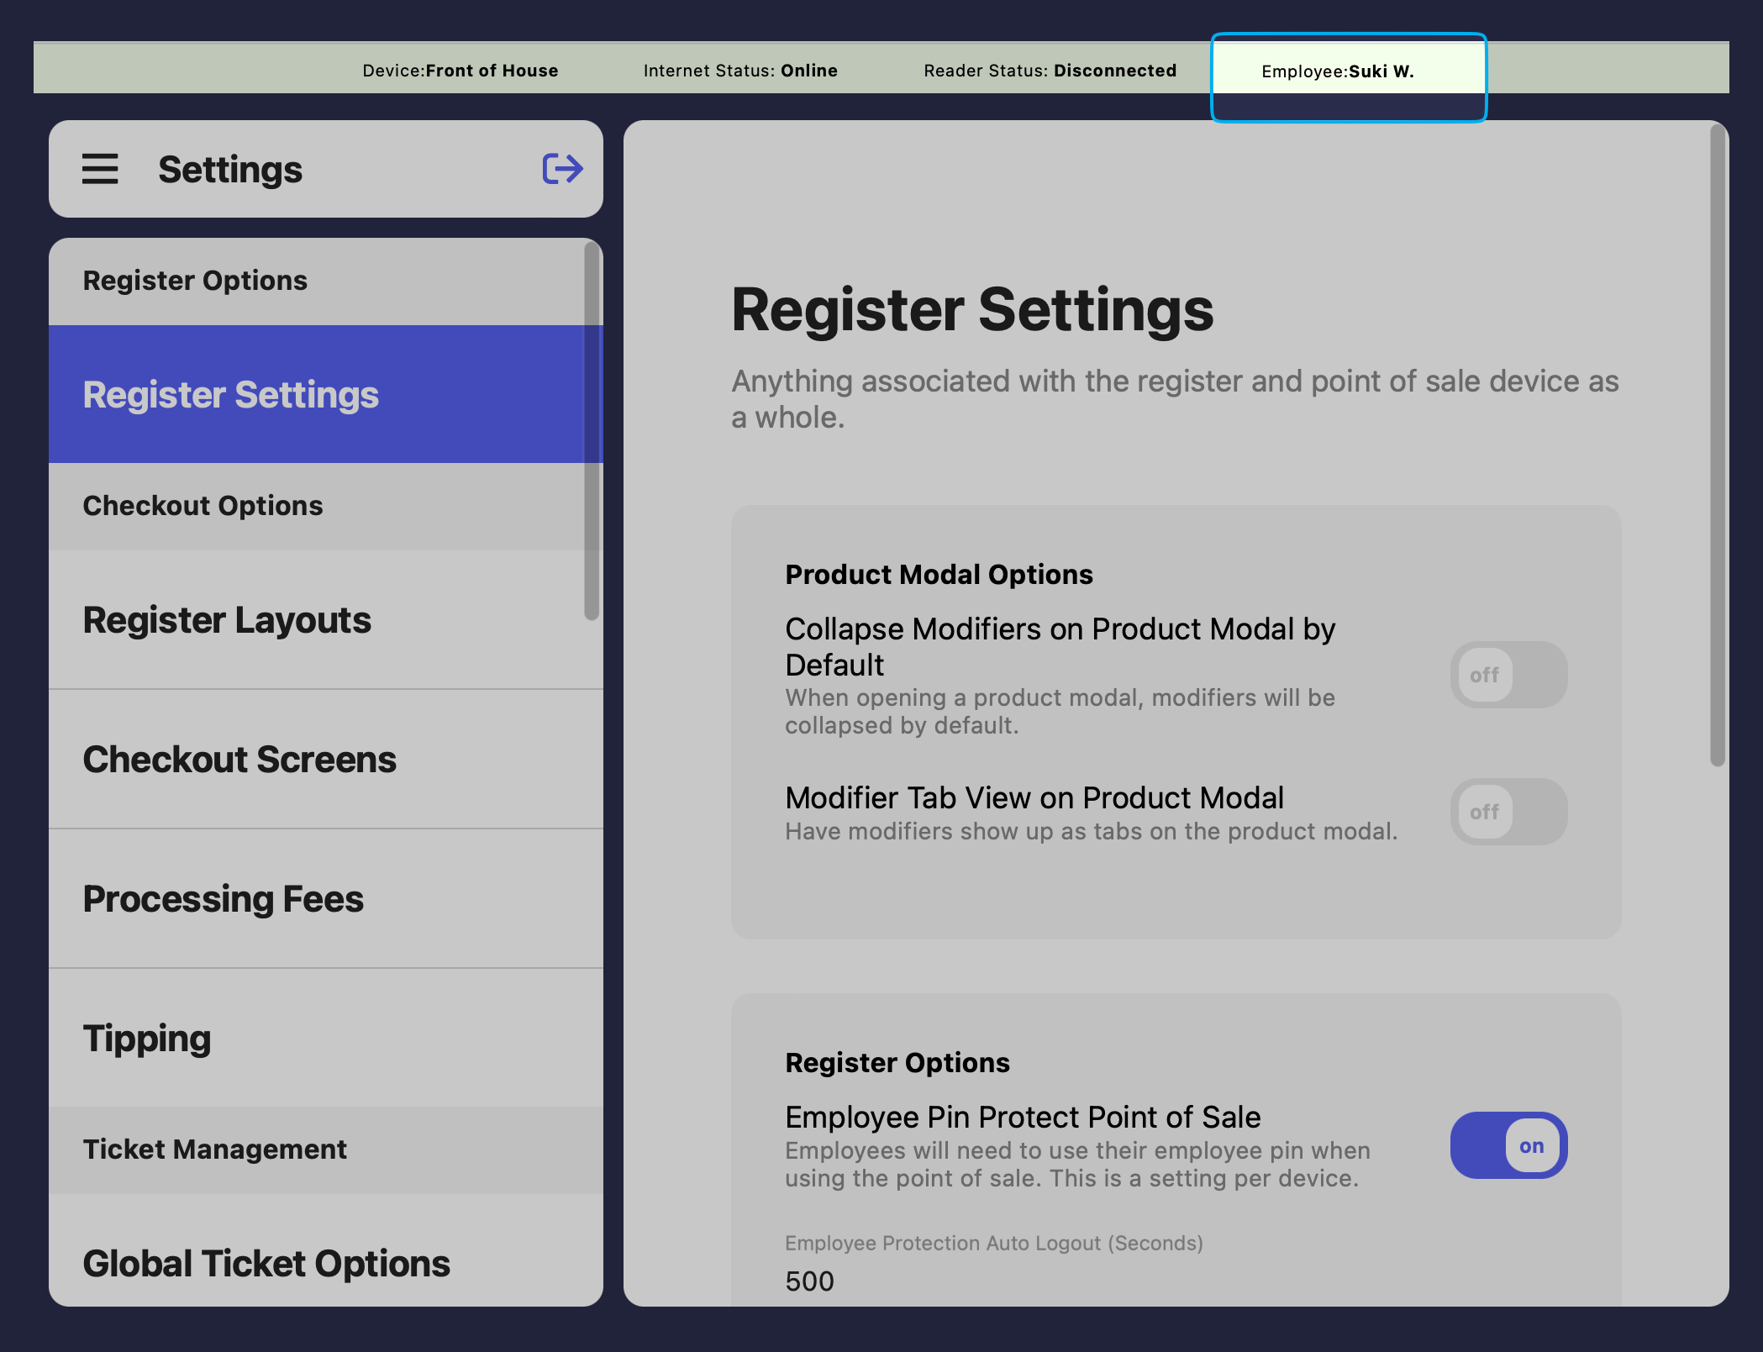The height and width of the screenshot is (1352, 1763).
Task: Open the hamburger menu icon
Action: [100, 169]
